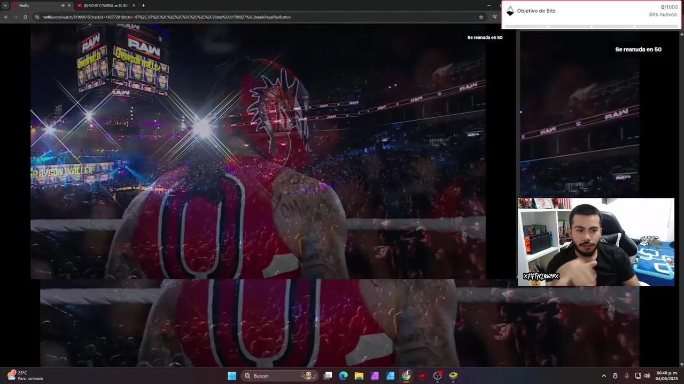Click the Netflix video player area
This screenshot has width=684, height=384.
258,152
